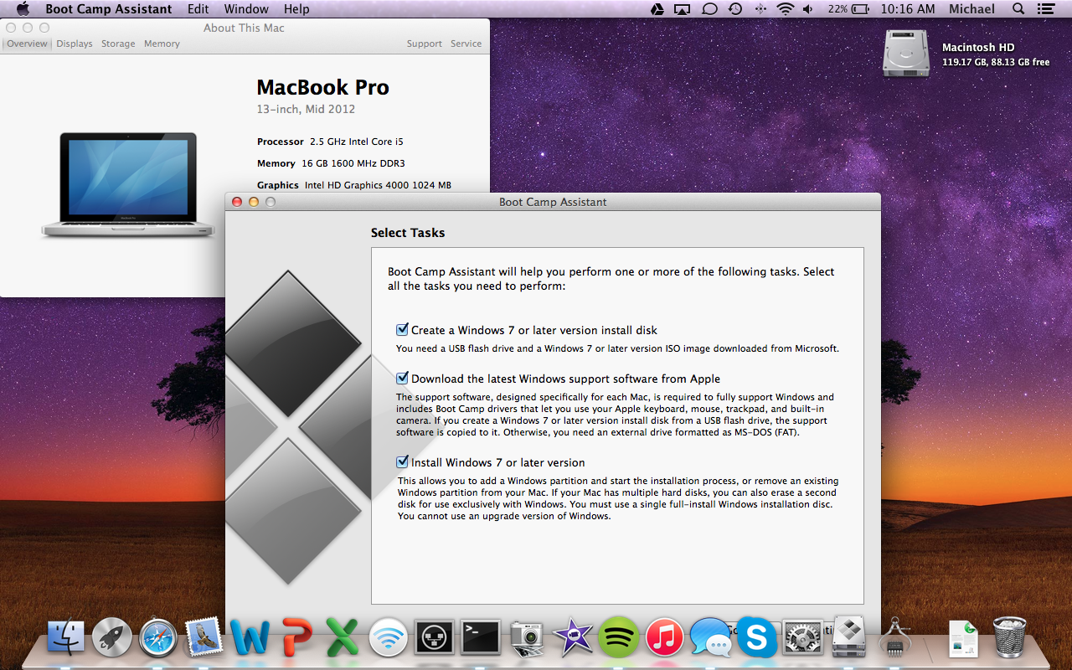Click Memory 16 GB 1600 MHz DDR3
This screenshot has height=670, width=1072.
(x=331, y=163)
